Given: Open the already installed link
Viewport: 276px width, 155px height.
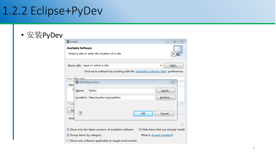Looking at the screenshot, I should tap(161, 135).
